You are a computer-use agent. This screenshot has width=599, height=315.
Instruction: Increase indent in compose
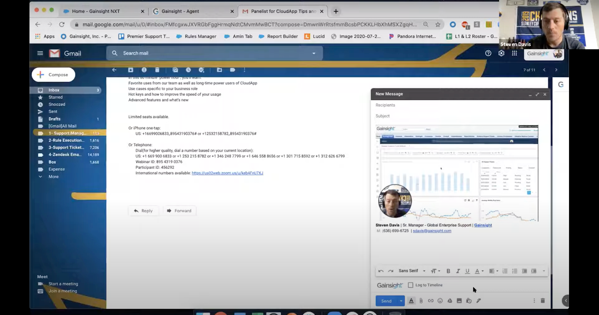(x=534, y=271)
